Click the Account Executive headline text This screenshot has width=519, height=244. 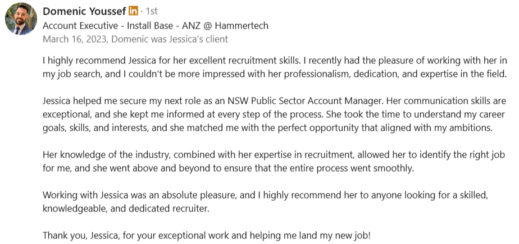[x=155, y=25]
